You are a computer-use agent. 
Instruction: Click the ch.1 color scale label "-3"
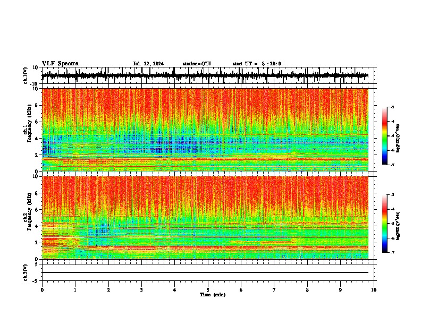tap(392, 107)
